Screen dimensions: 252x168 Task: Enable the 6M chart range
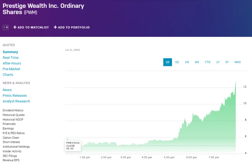pyautogui.click(x=197, y=62)
